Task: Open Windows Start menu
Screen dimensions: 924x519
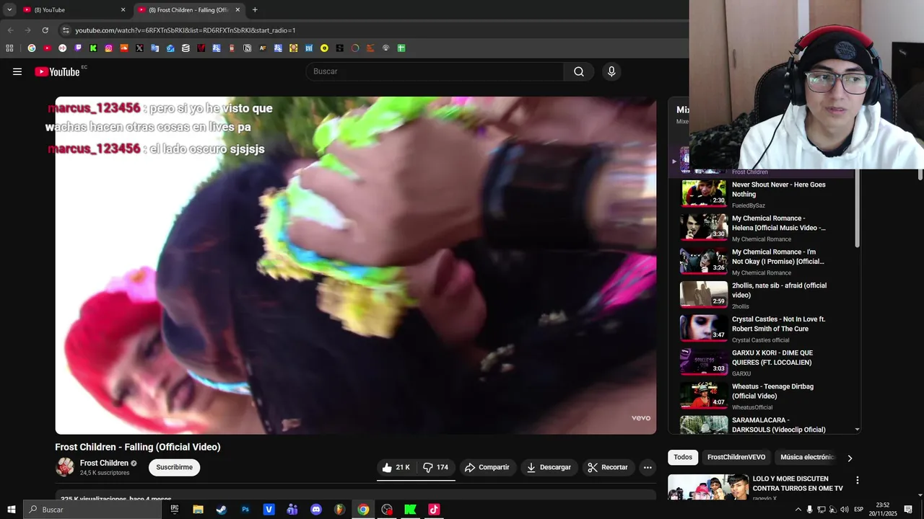Action: coord(11,510)
